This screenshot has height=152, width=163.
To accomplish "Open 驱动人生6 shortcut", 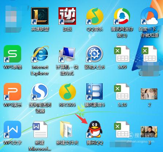I will click(95, 54).
